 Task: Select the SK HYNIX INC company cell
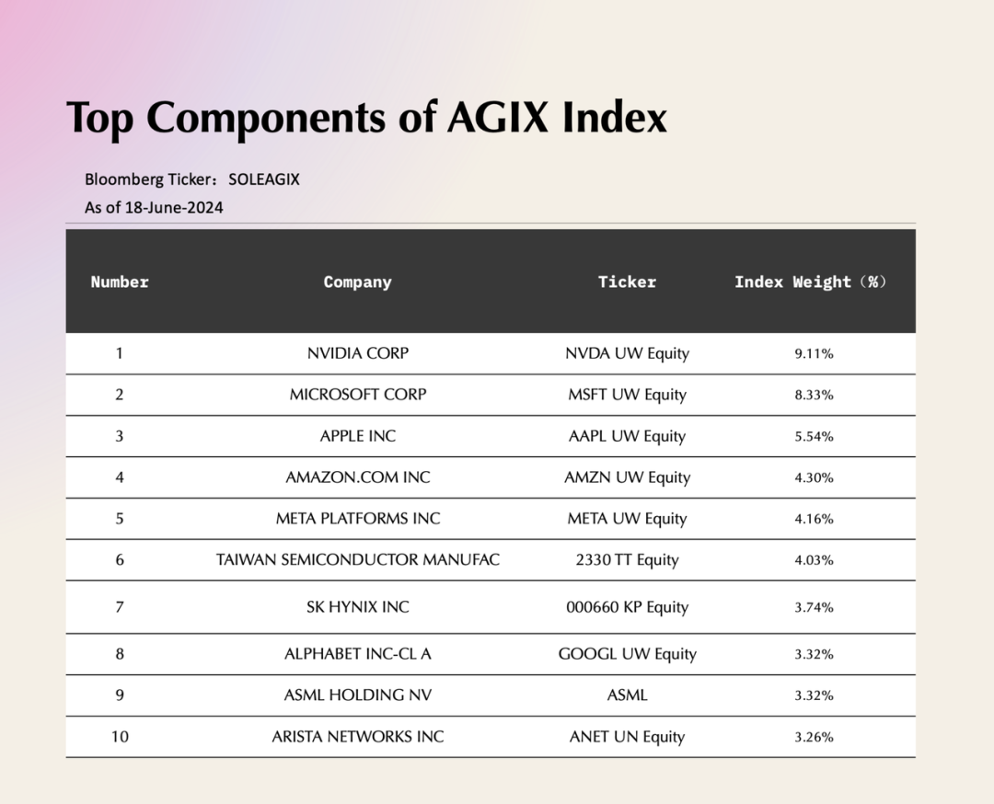tap(357, 607)
